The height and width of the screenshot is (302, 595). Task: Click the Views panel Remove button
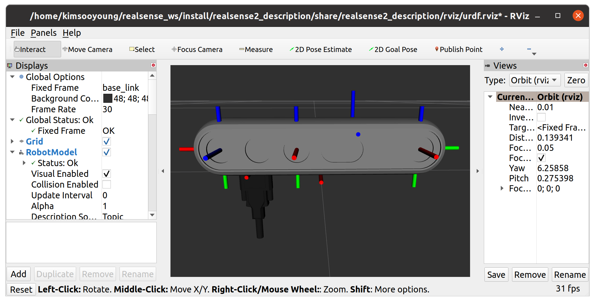point(530,275)
